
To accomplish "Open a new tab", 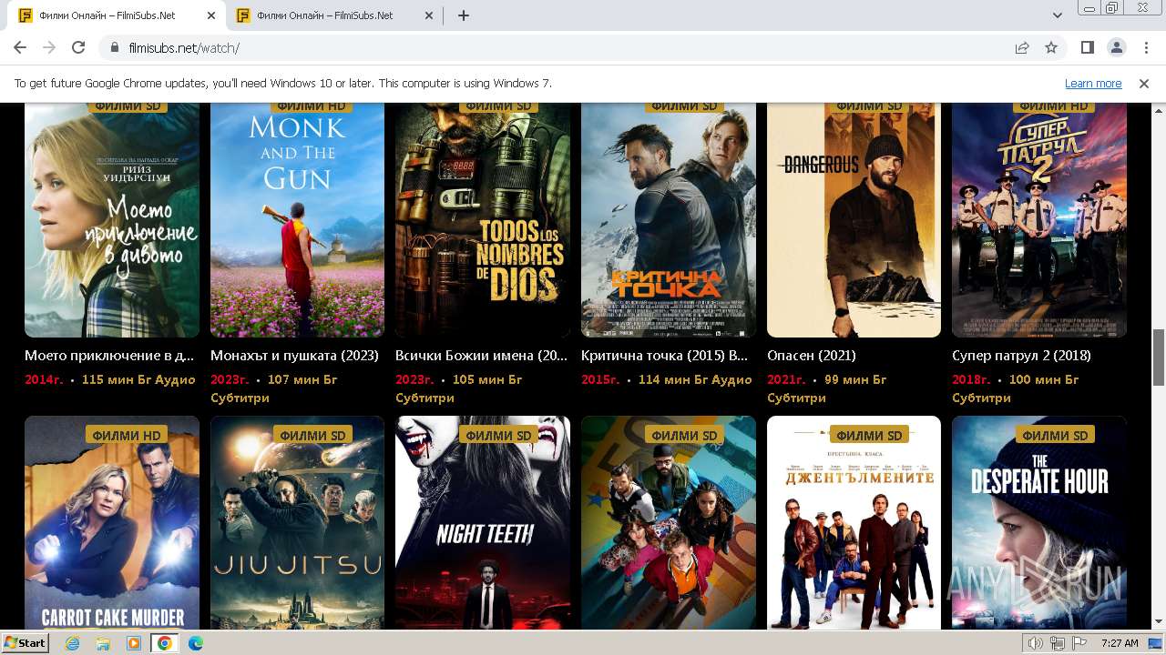I will (464, 15).
